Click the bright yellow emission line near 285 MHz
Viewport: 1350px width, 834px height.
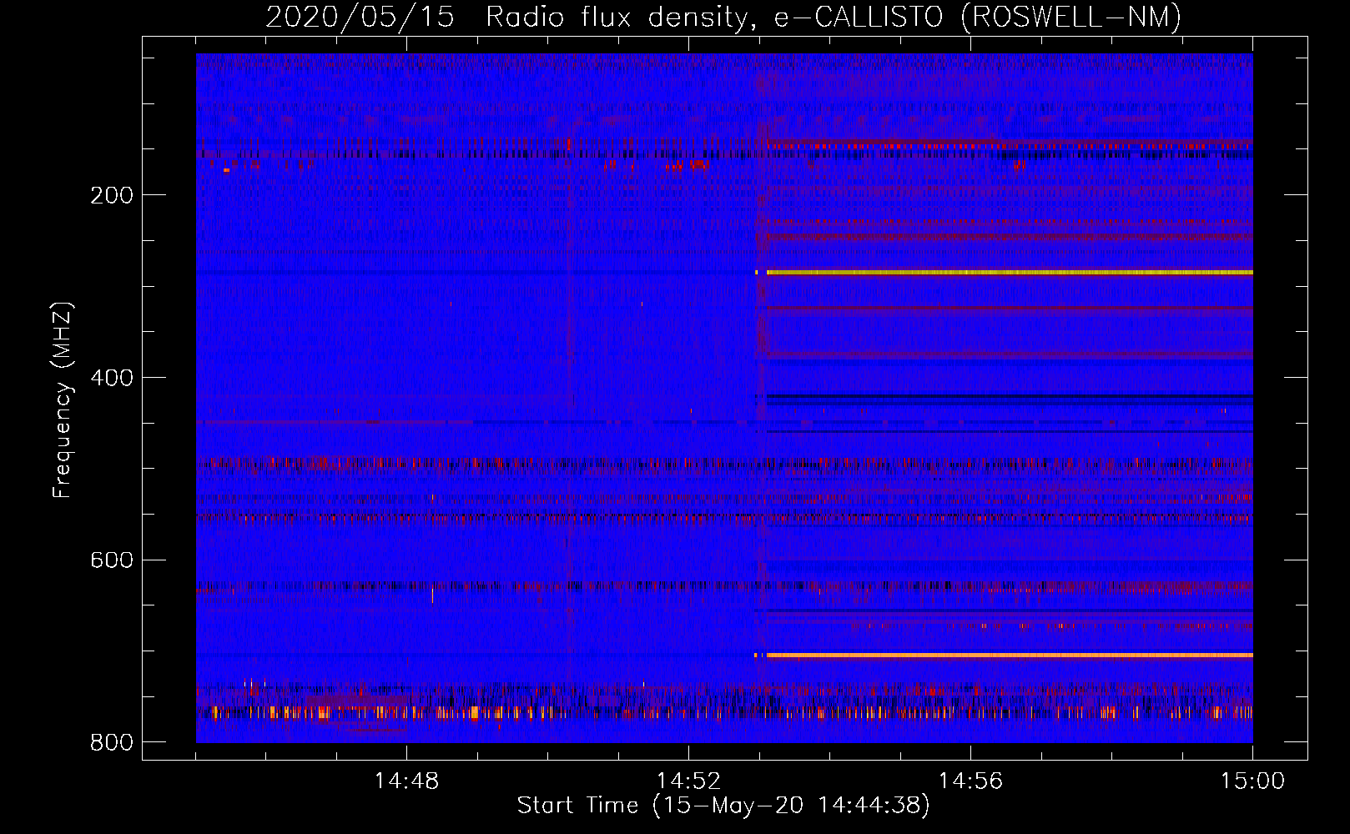(1010, 273)
